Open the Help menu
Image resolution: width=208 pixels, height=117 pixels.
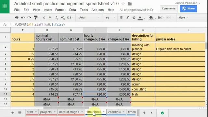[x=111, y=10]
